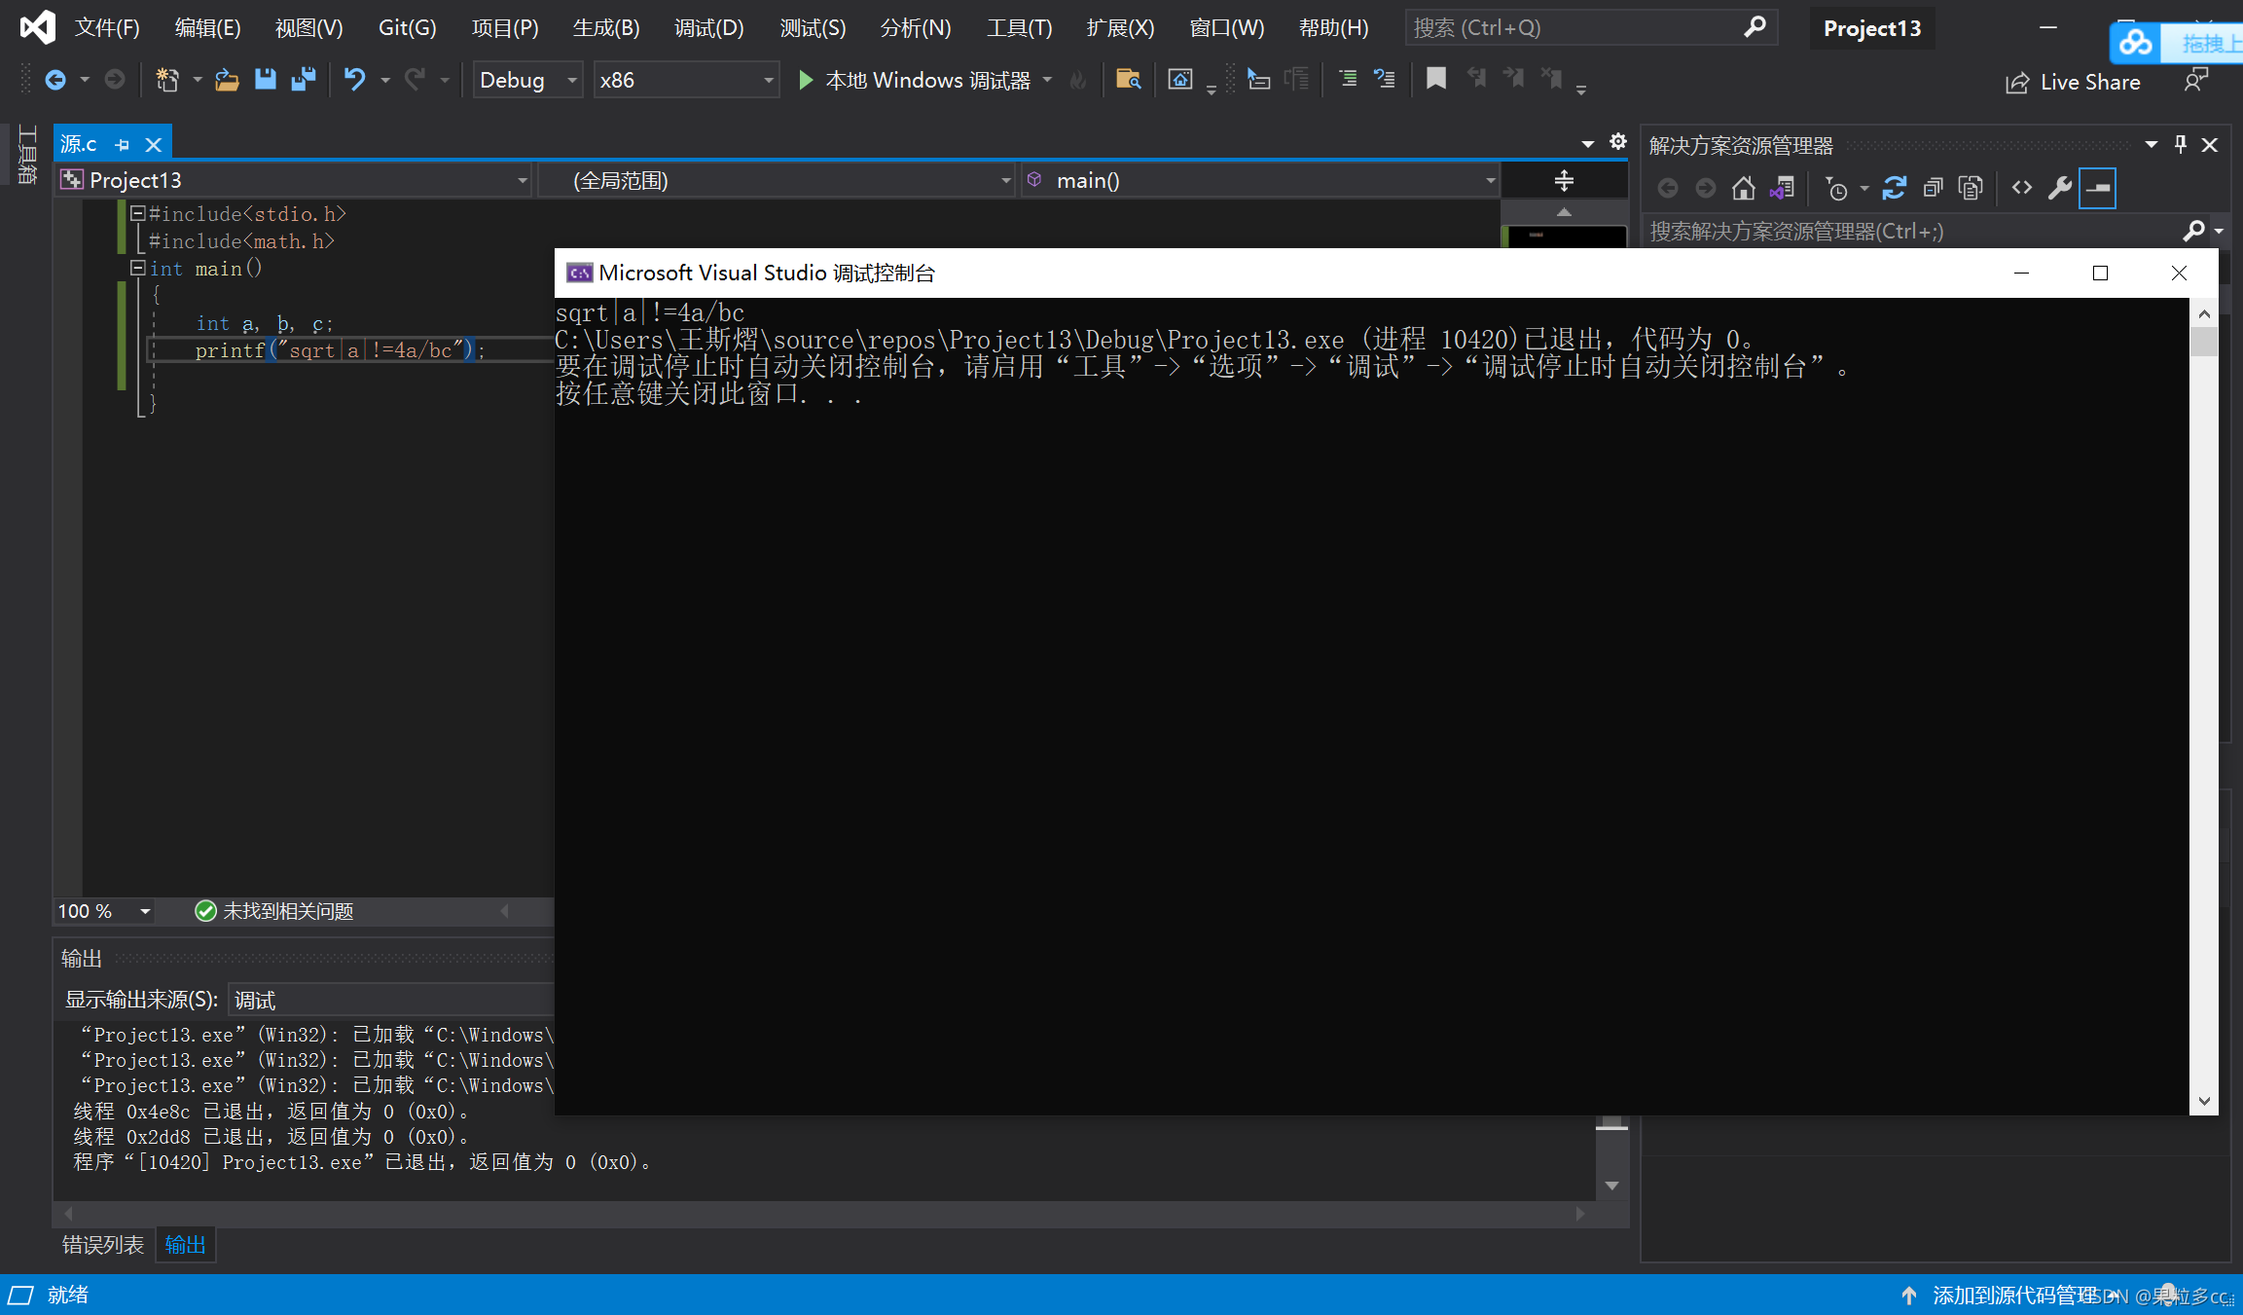Click the Find in Files folder icon

pos(1128,80)
